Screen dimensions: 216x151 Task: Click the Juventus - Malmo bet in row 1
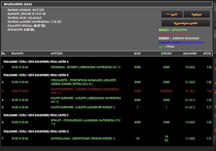(86, 67)
